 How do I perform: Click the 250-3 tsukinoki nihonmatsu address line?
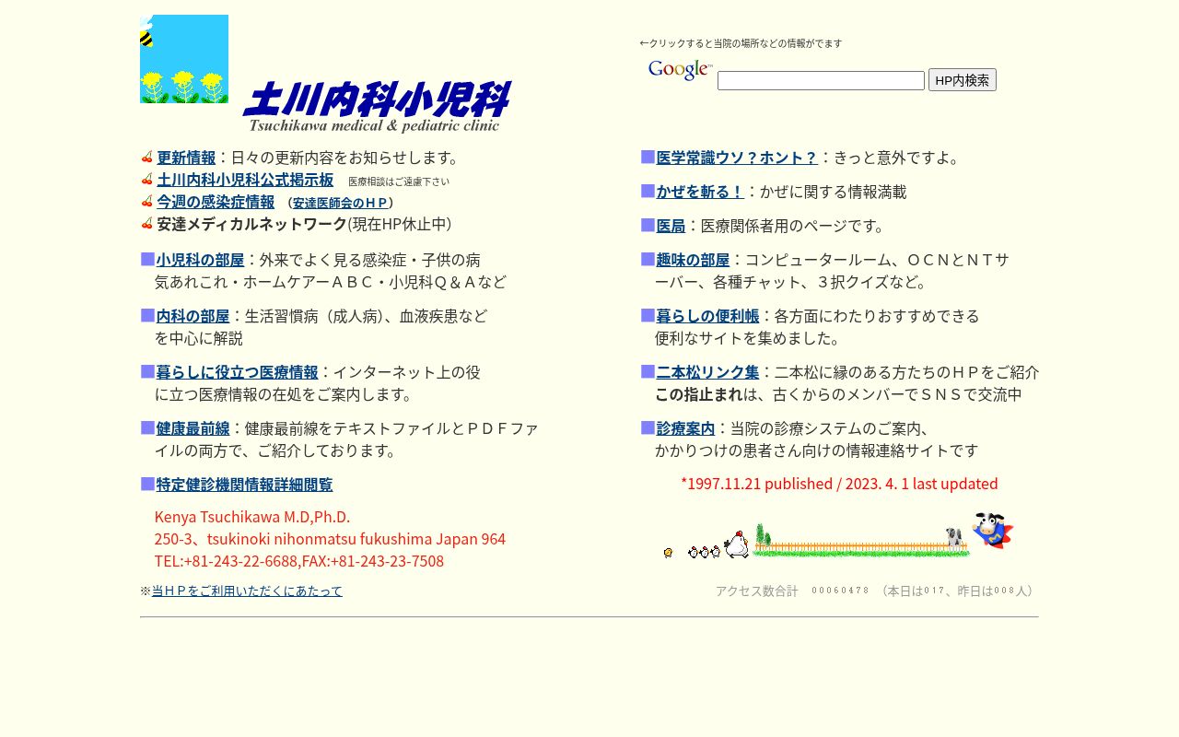[330, 539]
